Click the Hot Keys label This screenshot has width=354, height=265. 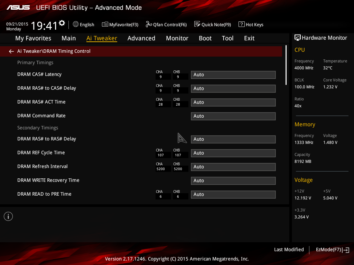click(254, 24)
